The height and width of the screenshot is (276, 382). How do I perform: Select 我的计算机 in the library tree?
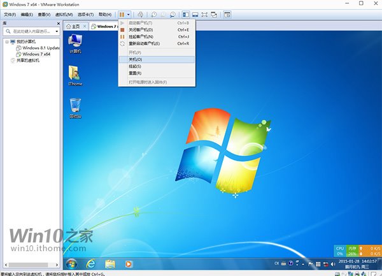(26, 41)
